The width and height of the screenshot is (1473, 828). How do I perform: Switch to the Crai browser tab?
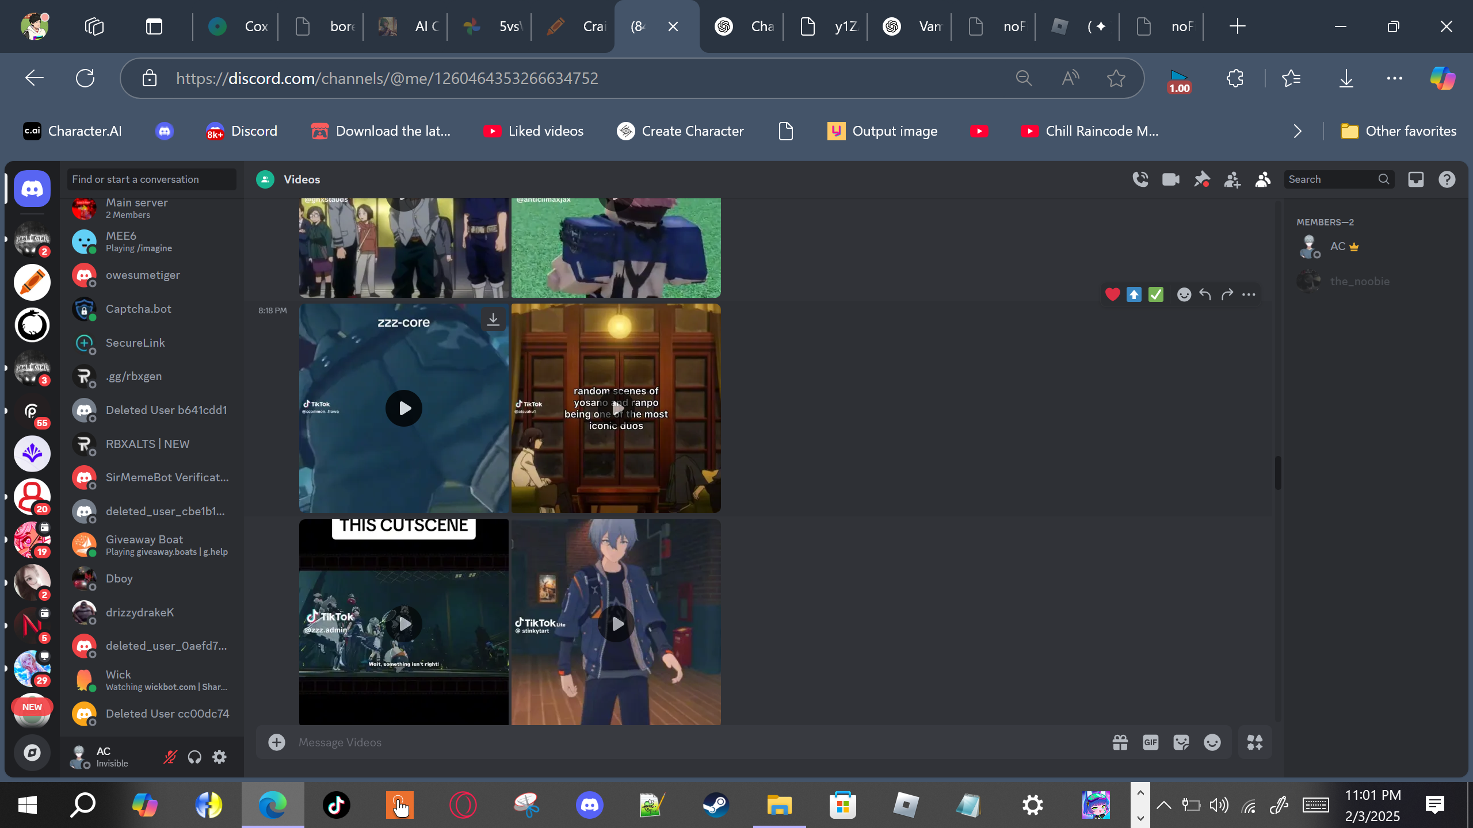click(574, 26)
